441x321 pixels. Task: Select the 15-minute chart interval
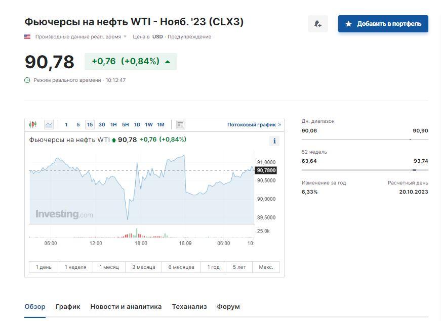[90, 125]
